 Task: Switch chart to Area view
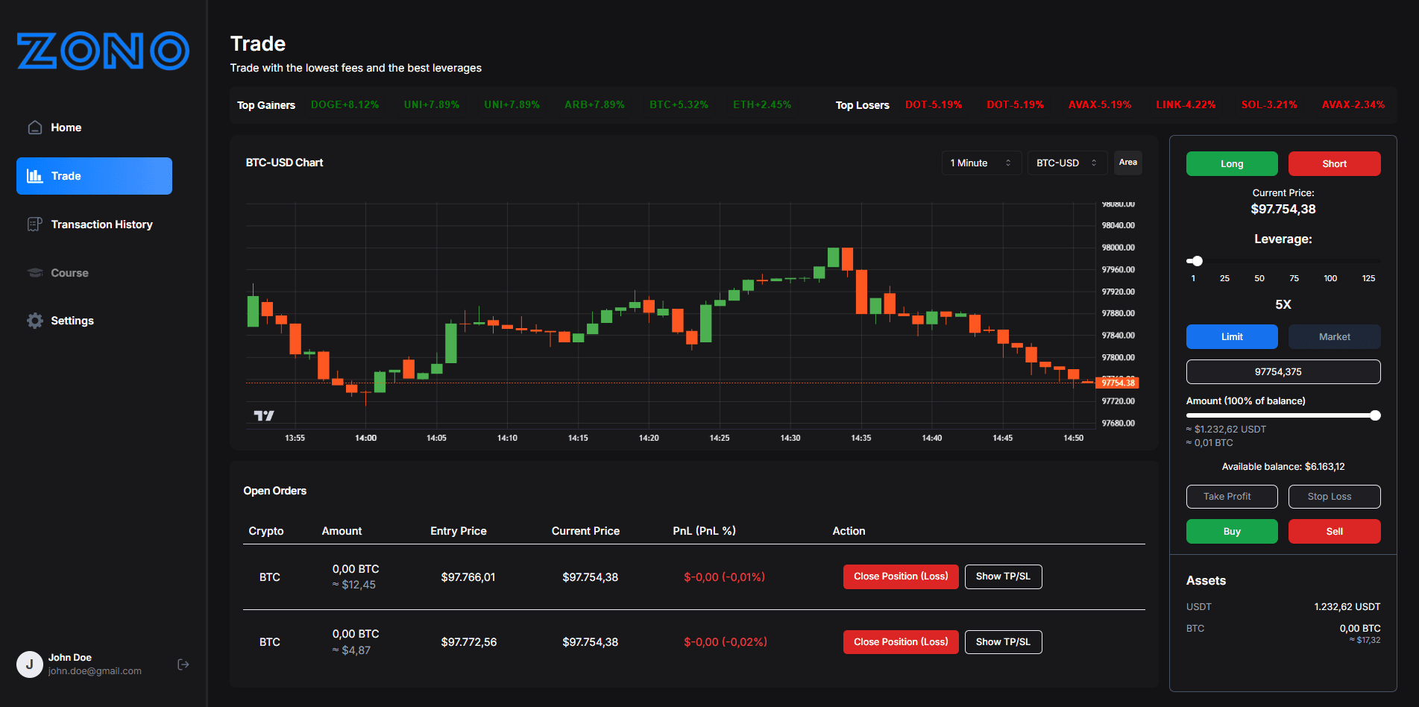[1128, 163]
